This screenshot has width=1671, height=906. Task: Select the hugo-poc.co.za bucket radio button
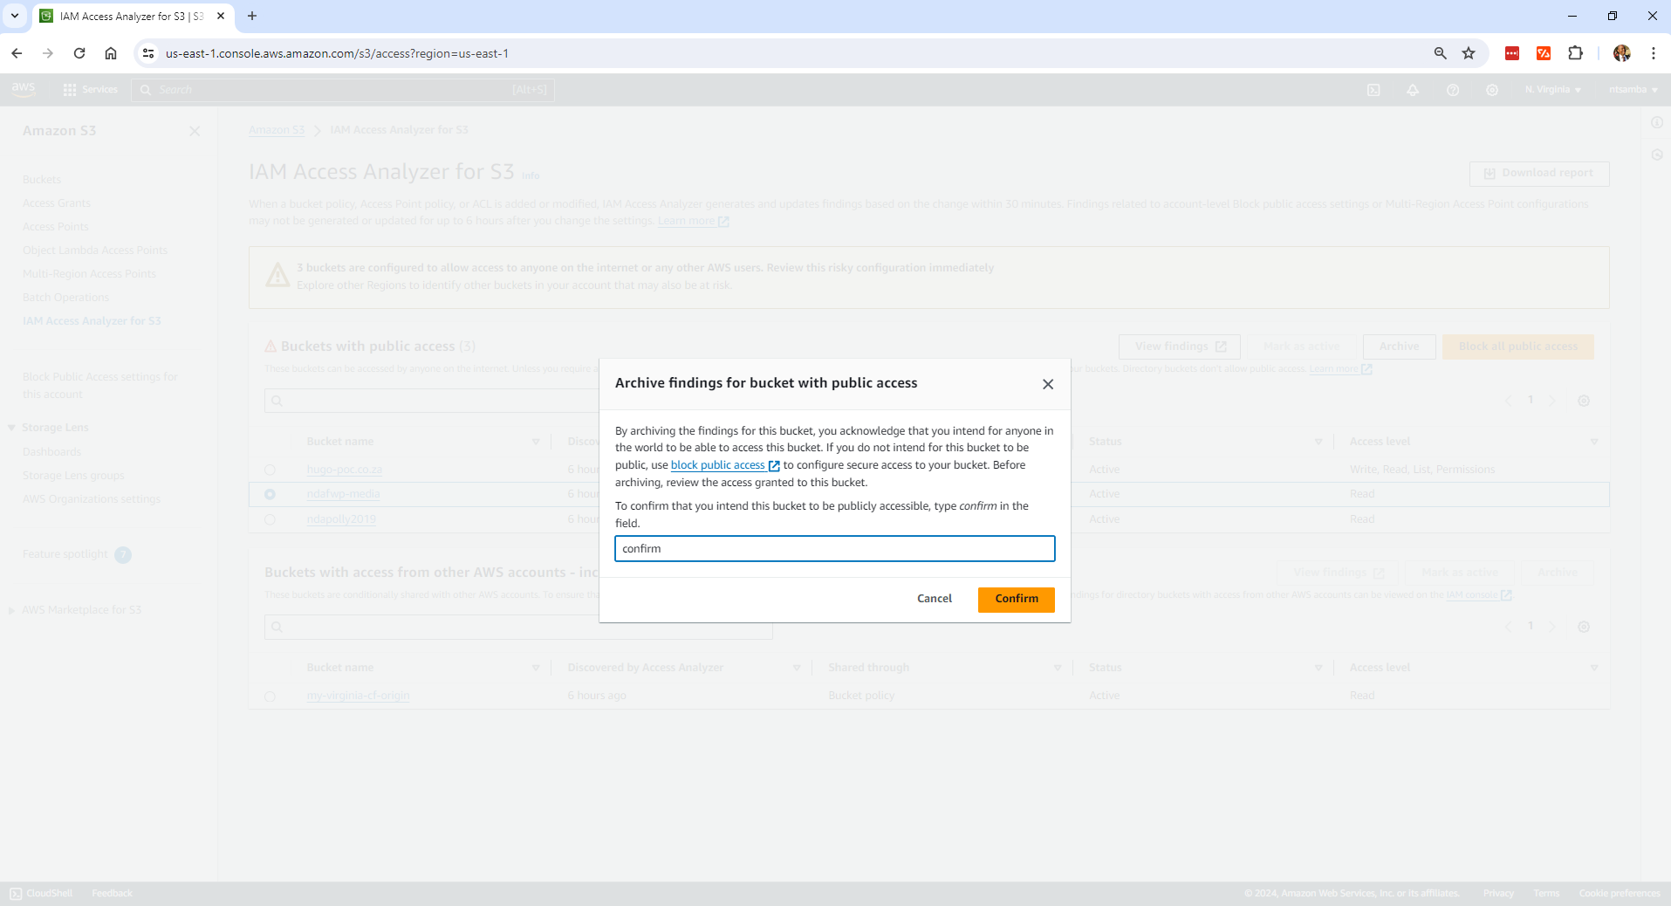pos(270,470)
